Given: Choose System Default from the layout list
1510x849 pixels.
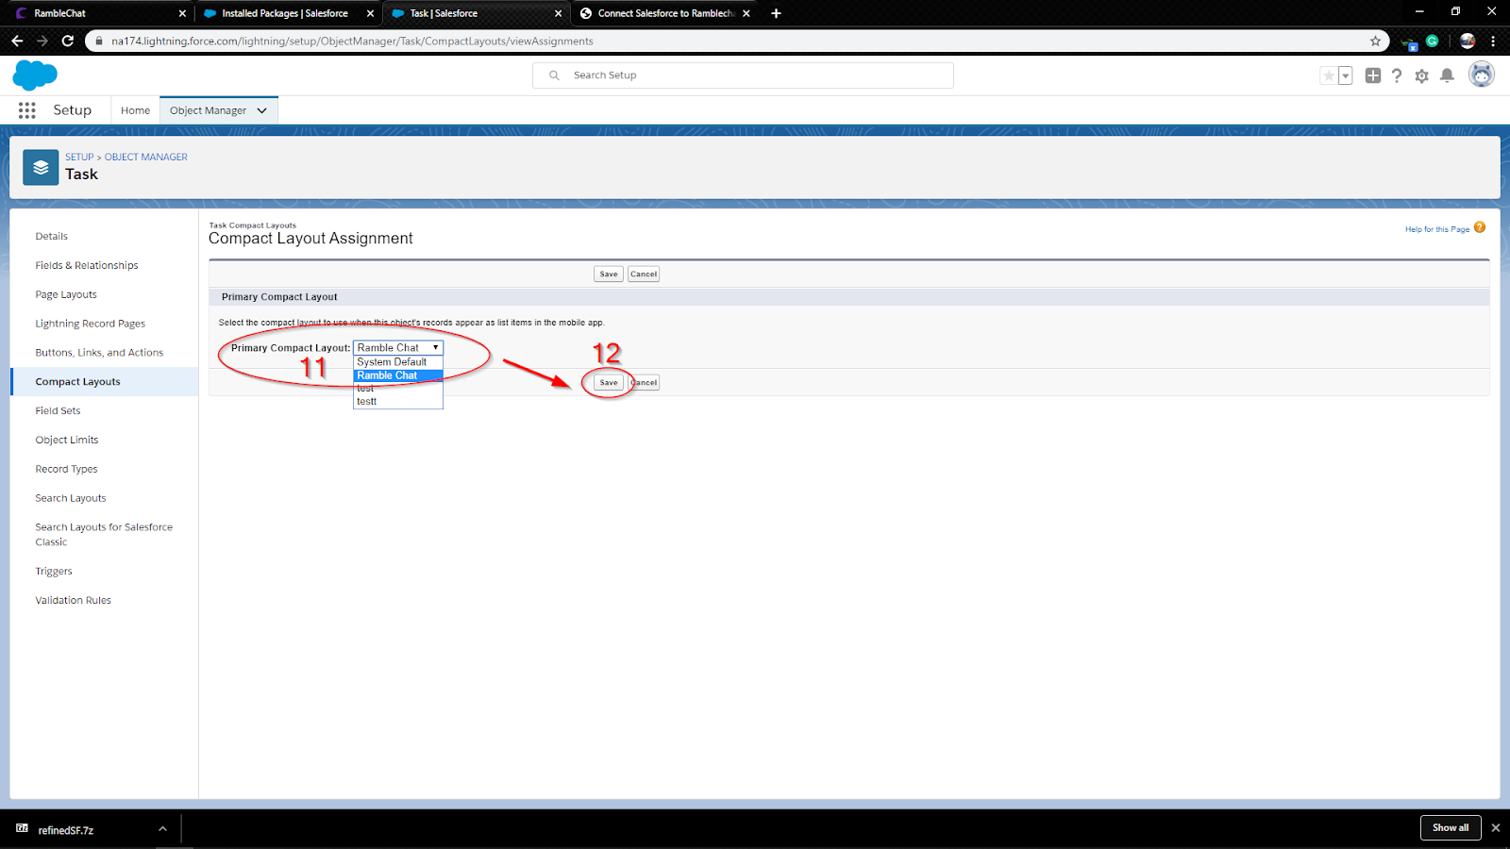Looking at the screenshot, I should 397,362.
